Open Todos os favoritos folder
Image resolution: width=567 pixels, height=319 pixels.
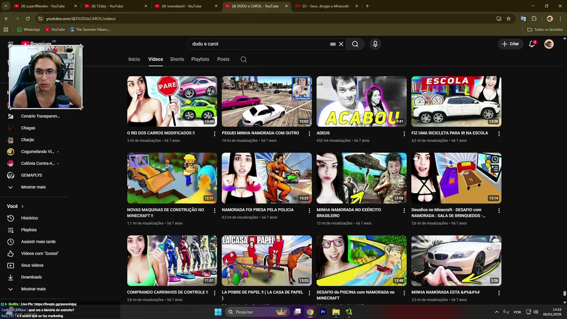(545, 29)
